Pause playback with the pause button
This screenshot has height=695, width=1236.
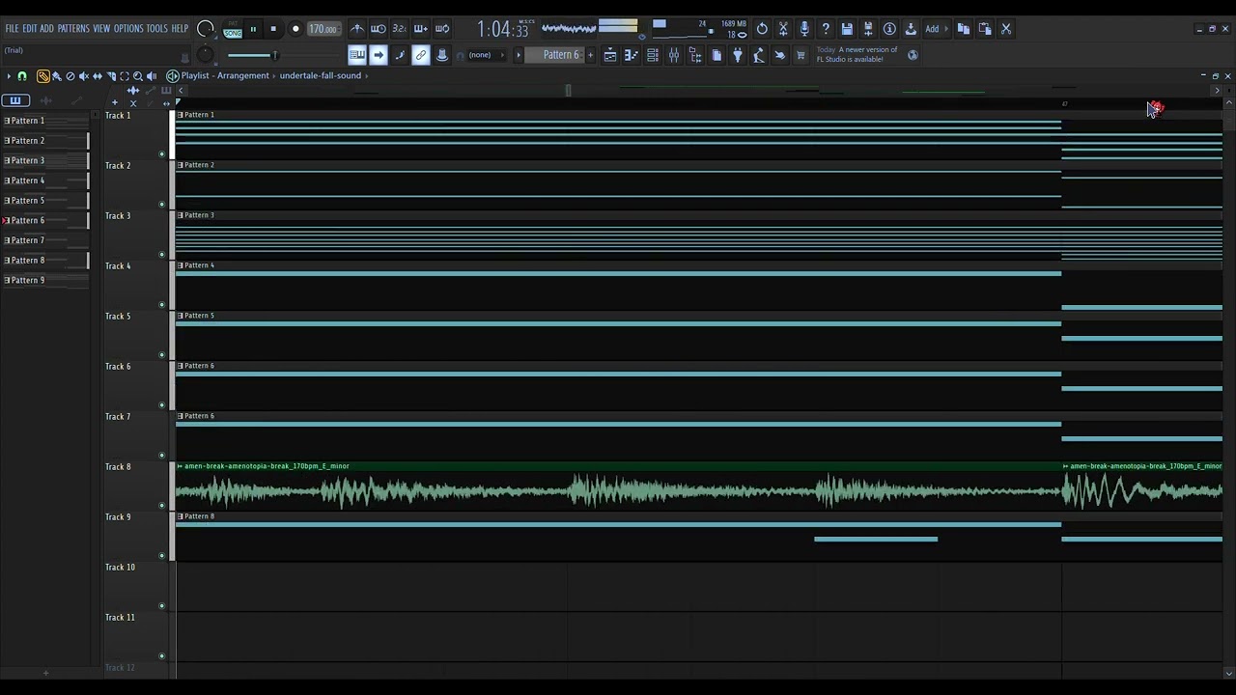[253, 29]
